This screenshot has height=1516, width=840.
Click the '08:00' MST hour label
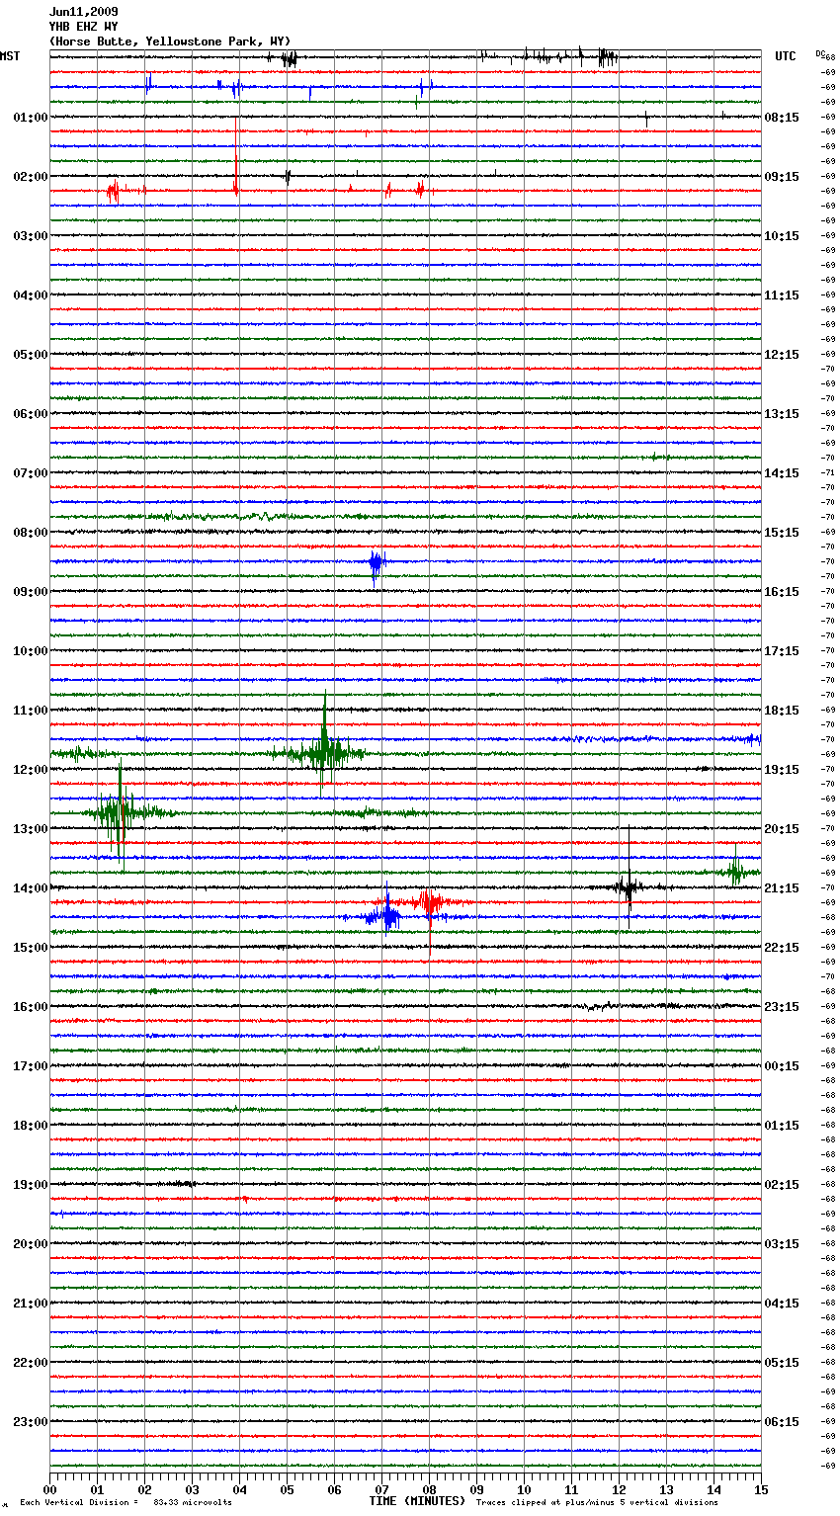31,533
